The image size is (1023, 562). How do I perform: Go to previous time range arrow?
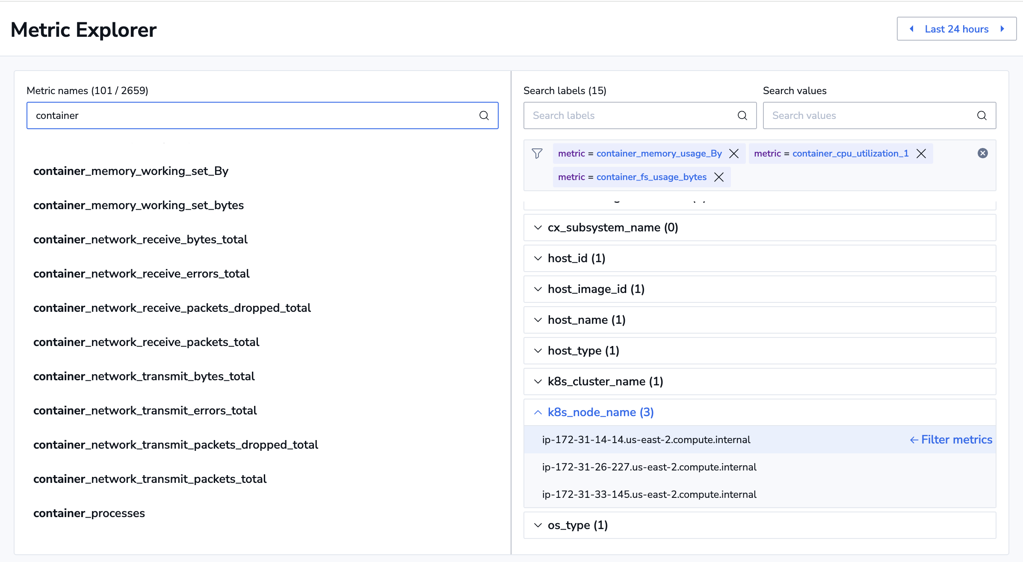tap(911, 29)
